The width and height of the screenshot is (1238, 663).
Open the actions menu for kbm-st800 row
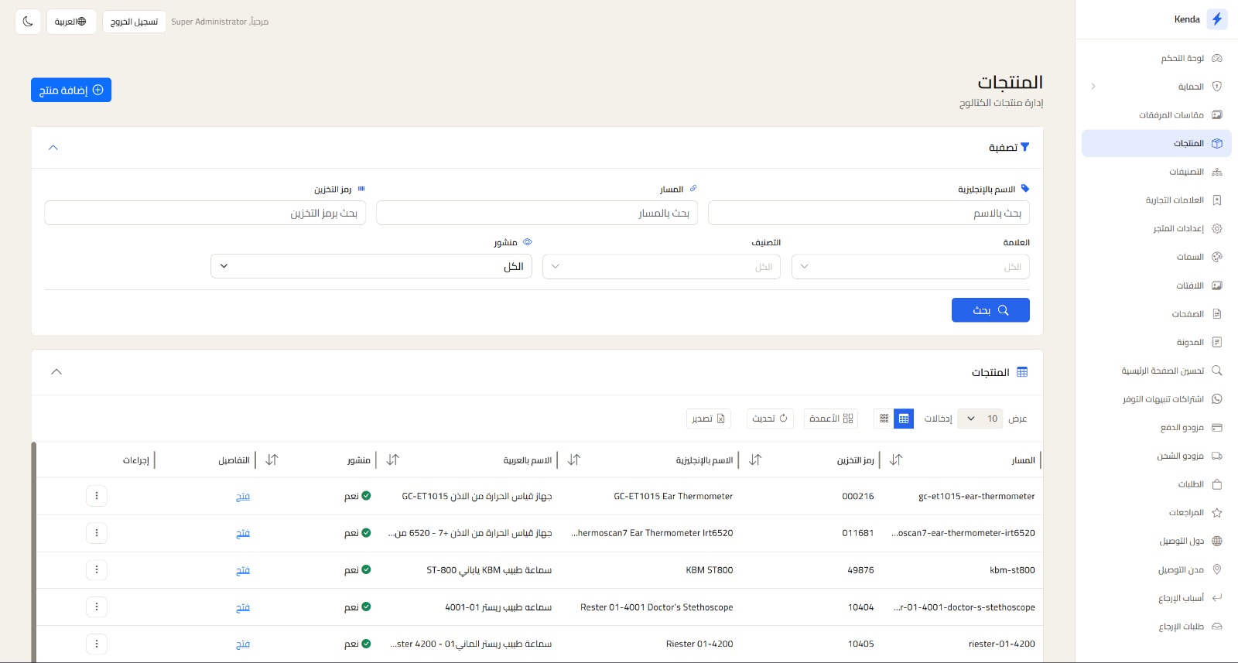point(97,570)
